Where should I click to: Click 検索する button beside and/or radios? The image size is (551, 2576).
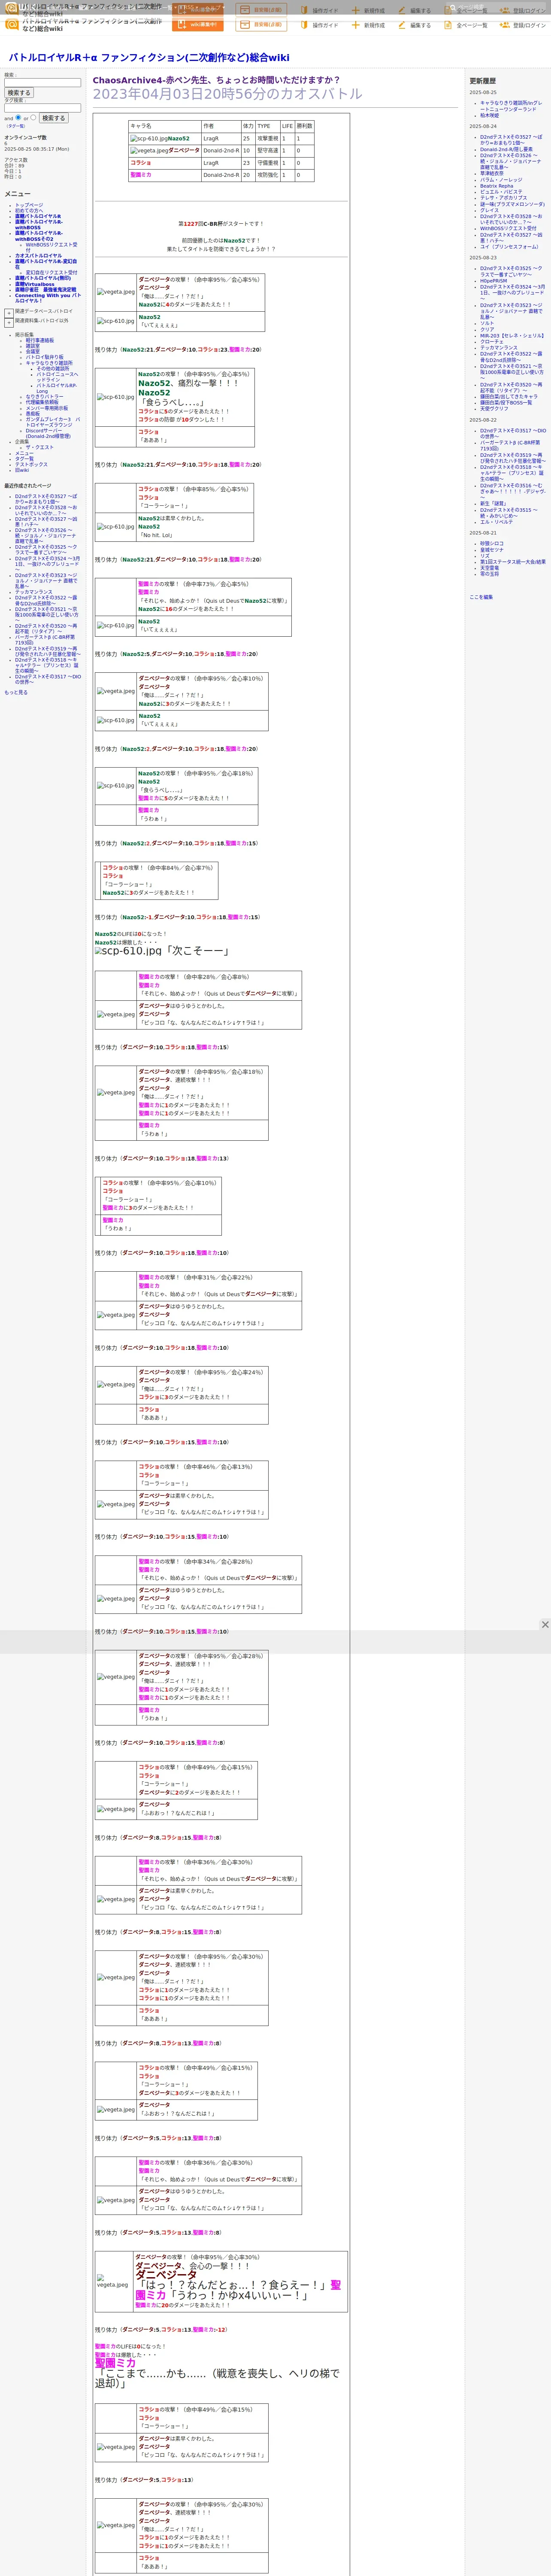click(54, 118)
